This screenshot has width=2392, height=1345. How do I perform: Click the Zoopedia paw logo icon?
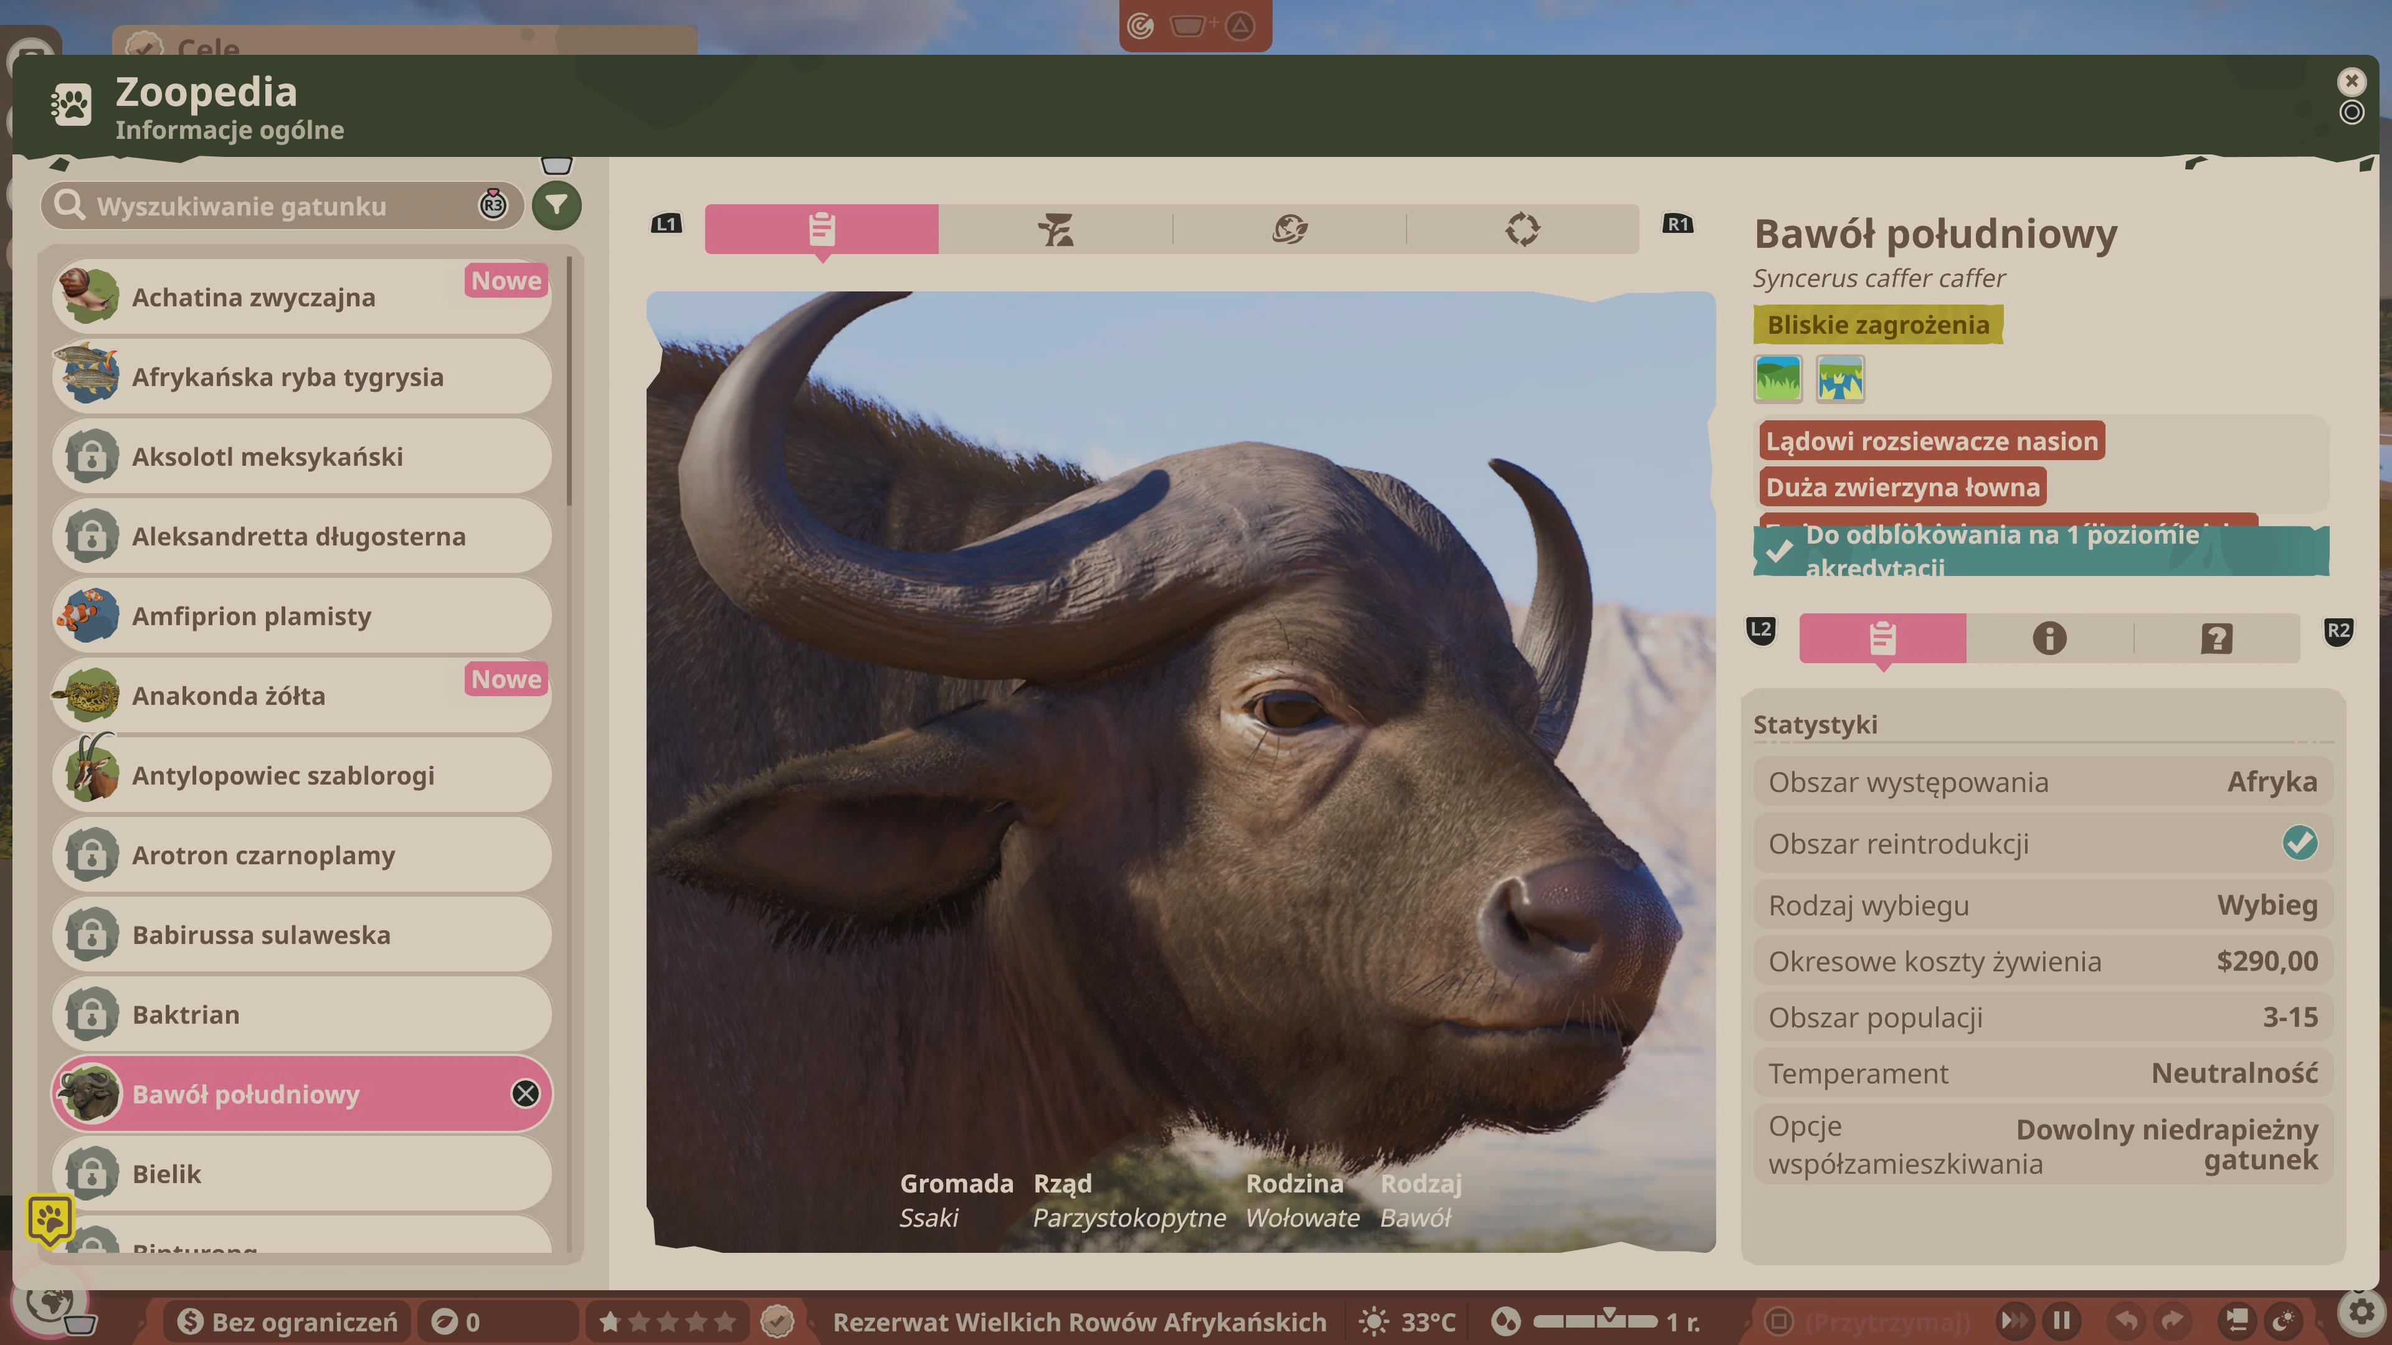(x=72, y=105)
